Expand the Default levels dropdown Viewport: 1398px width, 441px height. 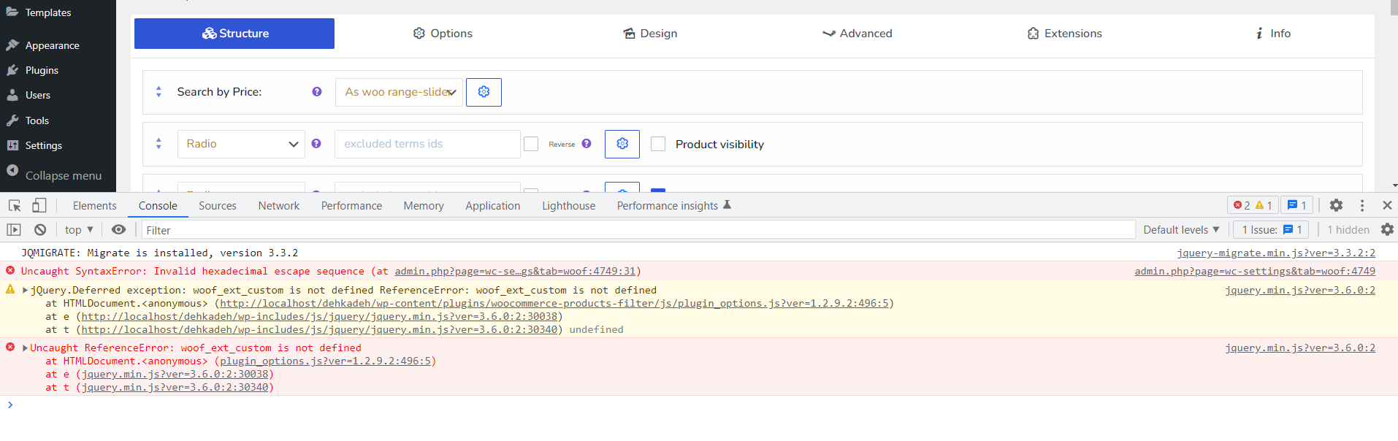point(1181,230)
